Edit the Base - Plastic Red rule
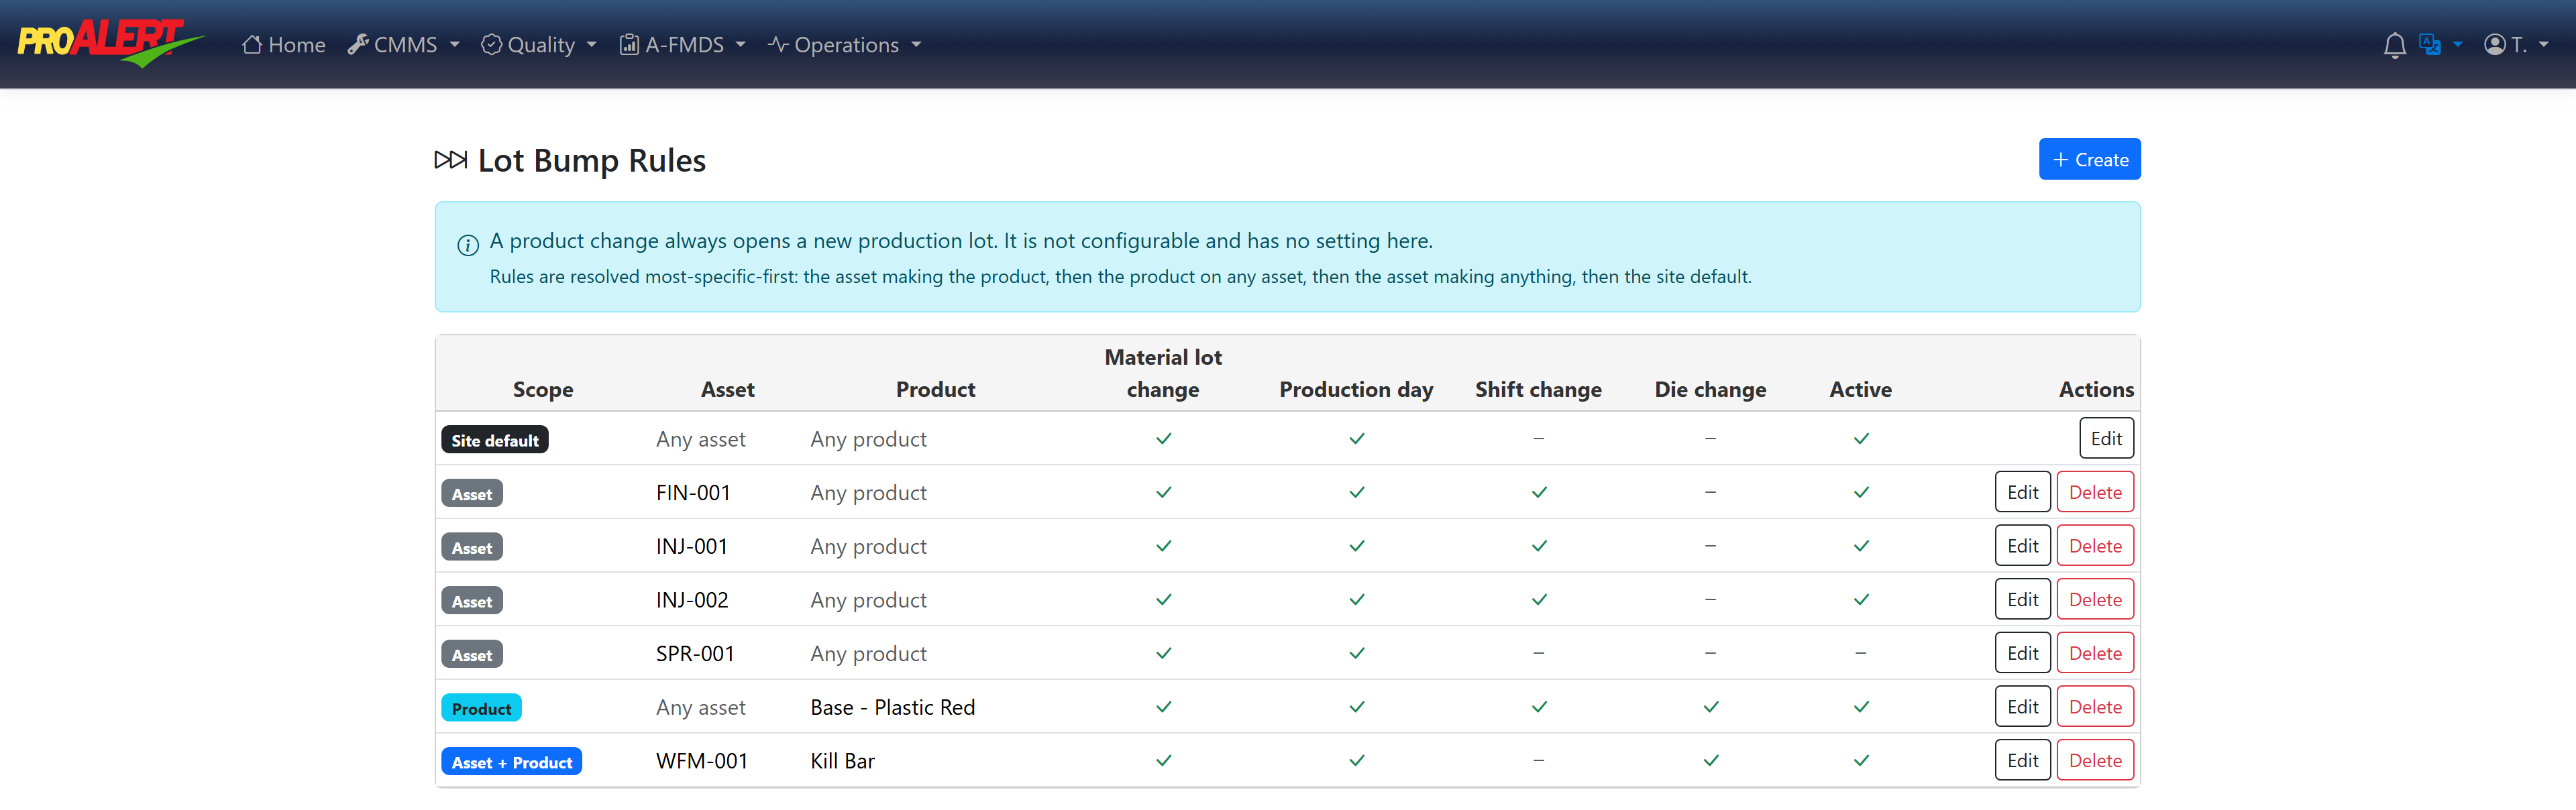The width and height of the screenshot is (2576, 810). (2022, 707)
